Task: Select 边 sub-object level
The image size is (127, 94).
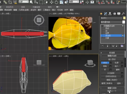Action: click(106, 31)
